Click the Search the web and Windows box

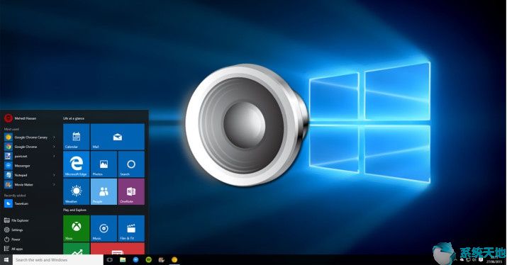point(58,260)
